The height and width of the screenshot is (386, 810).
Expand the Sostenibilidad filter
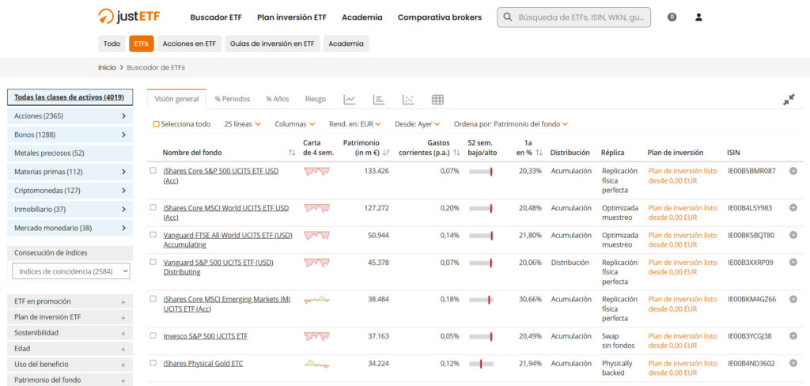click(x=70, y=333)
